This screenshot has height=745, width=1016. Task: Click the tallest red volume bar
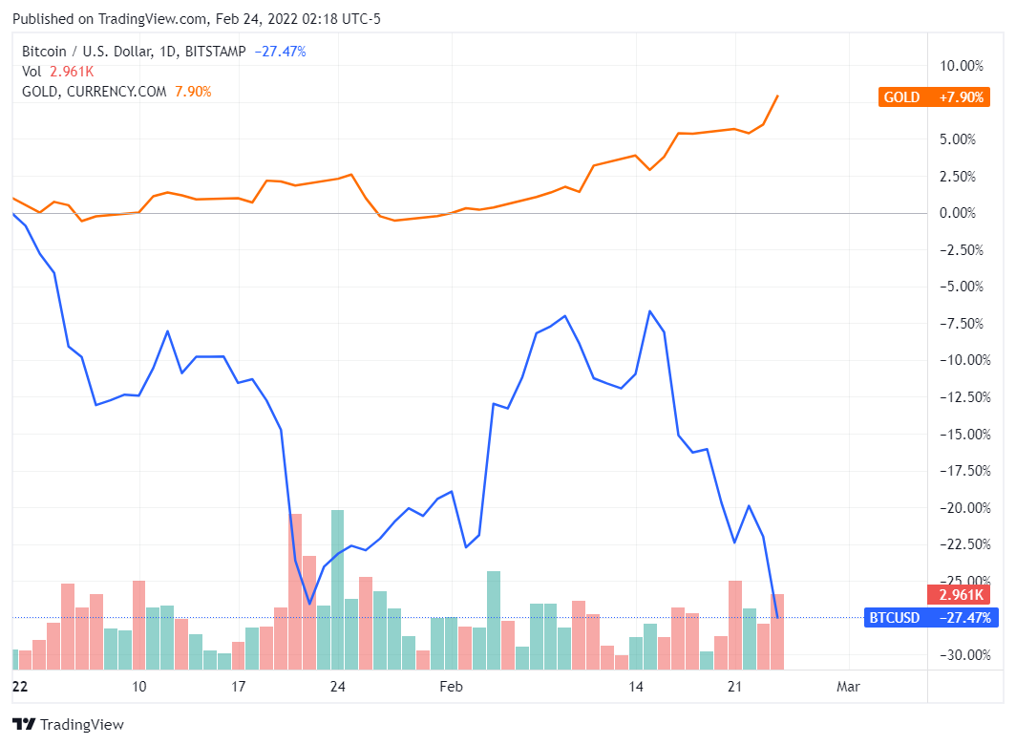pyautogui.click(x=296, y=590)
